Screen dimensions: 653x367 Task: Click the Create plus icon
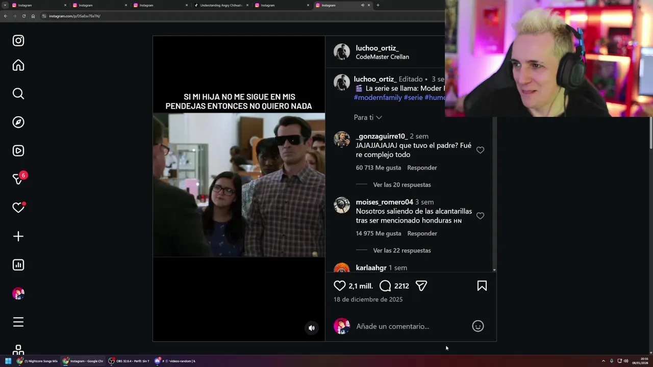tap(18, 237)
